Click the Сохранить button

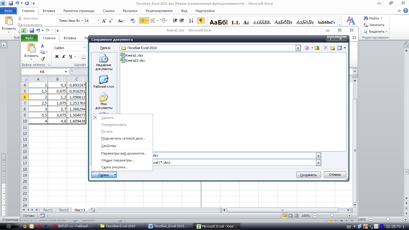coord(309,175)
